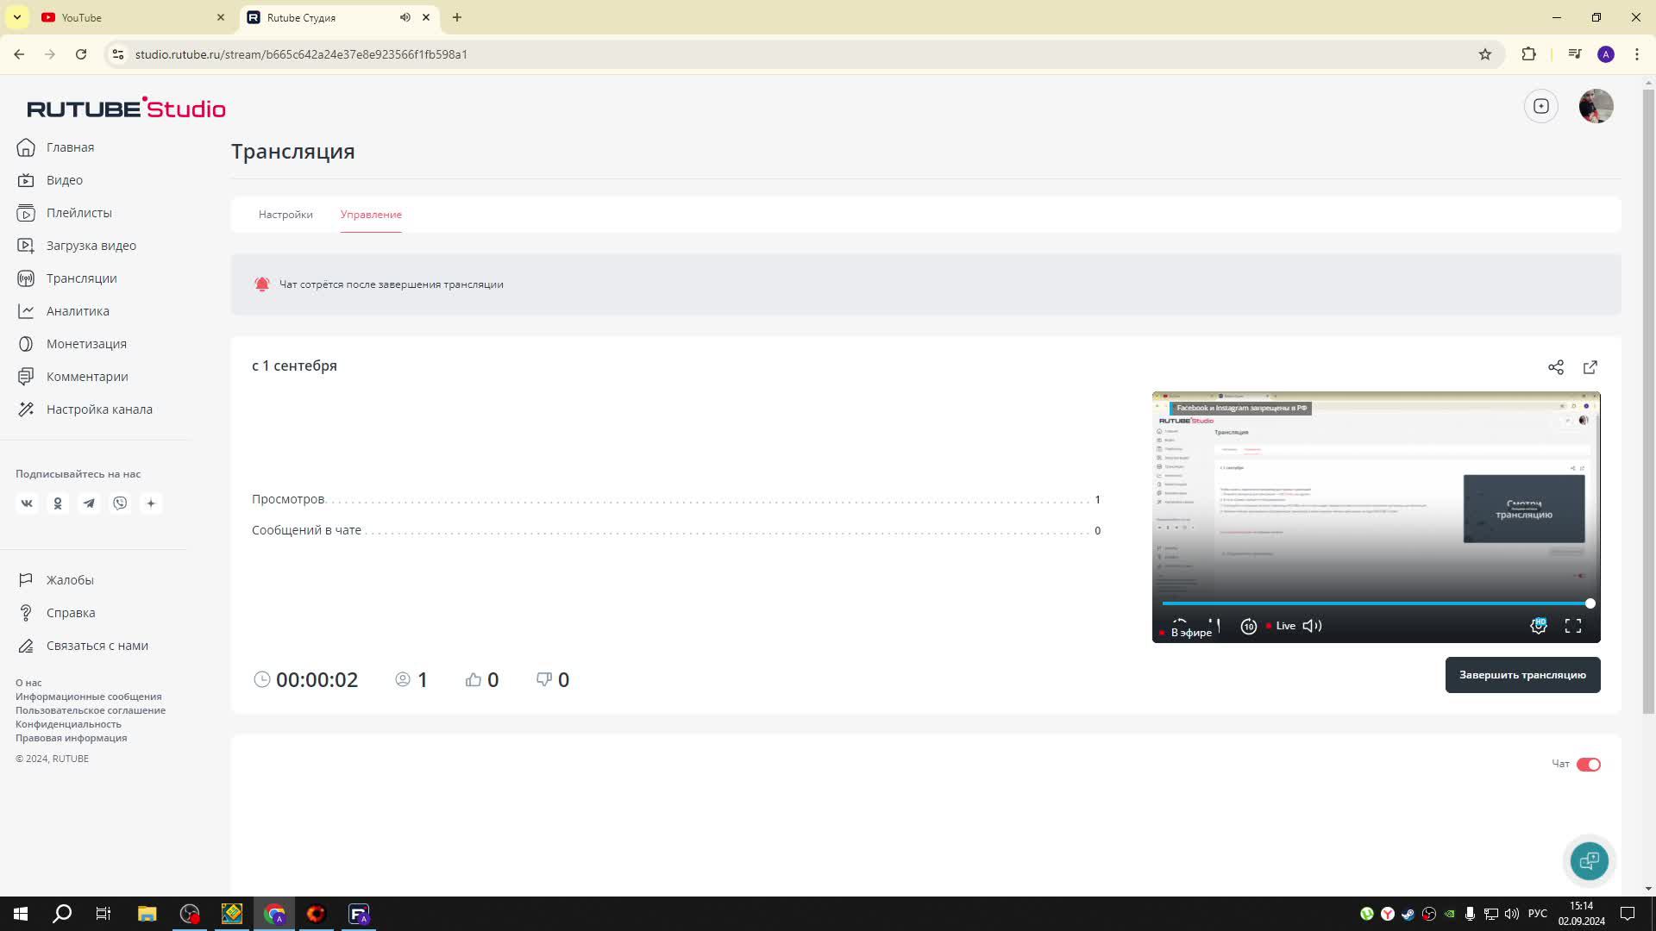Open browser extensions menu
Image resolution: width=1656 pixels, height=931 pixels.
(x=1528, y=54)
